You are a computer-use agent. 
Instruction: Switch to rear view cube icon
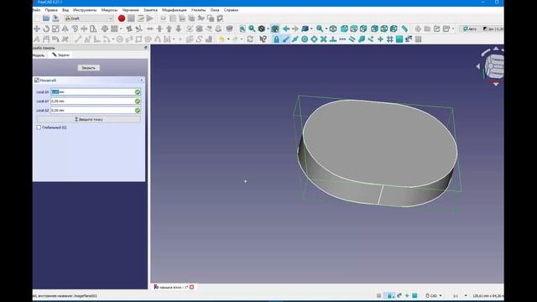[x=375, y=29]
